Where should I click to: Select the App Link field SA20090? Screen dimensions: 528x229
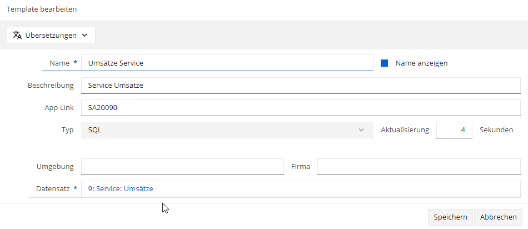301,108
